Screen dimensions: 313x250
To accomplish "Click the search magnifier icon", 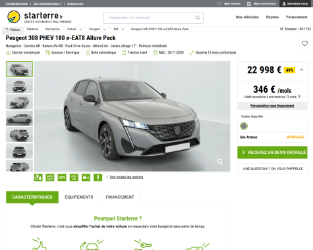I will [198, 18].
